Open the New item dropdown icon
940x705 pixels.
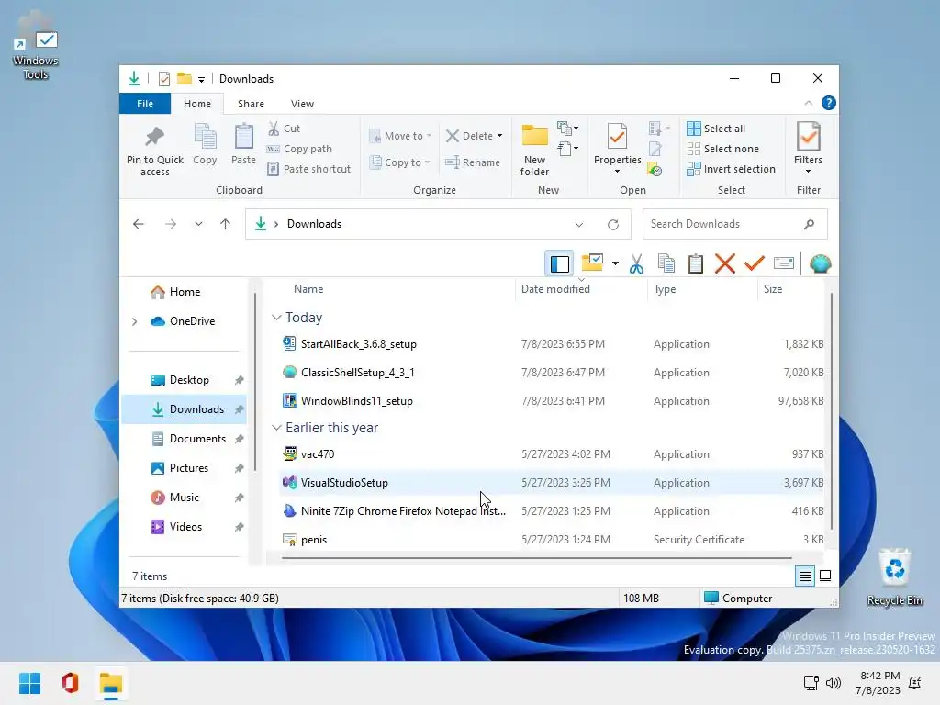(567, 129)
